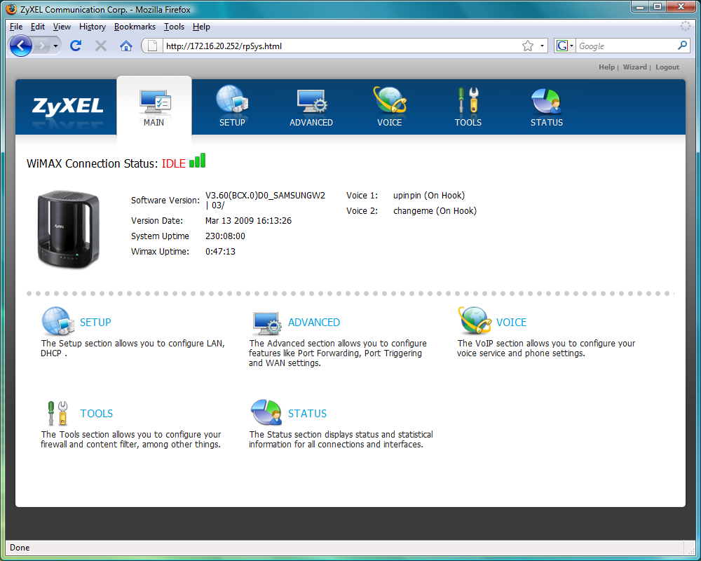Open the ADVANCED monitor-gear icon in top navigation
The height and width of the screenshot is (561, 701).
pos(311,101)
